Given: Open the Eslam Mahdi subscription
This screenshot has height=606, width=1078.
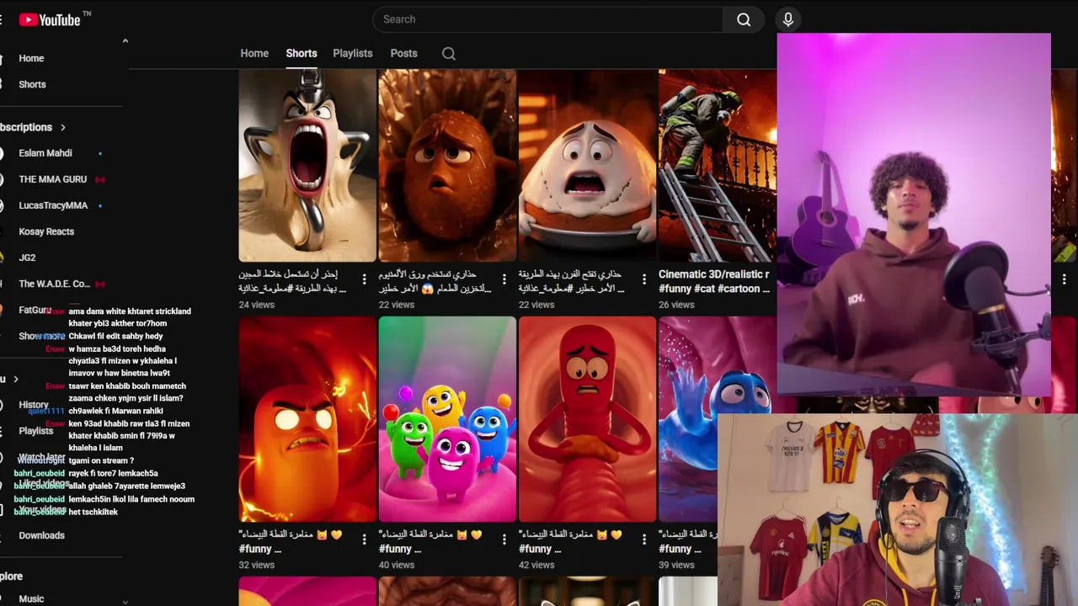Looking at the screenshot, I should [45, 153].
